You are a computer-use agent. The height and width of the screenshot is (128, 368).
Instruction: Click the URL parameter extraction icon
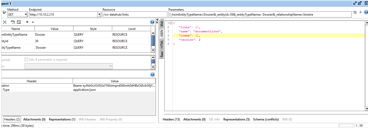[13, 22]
